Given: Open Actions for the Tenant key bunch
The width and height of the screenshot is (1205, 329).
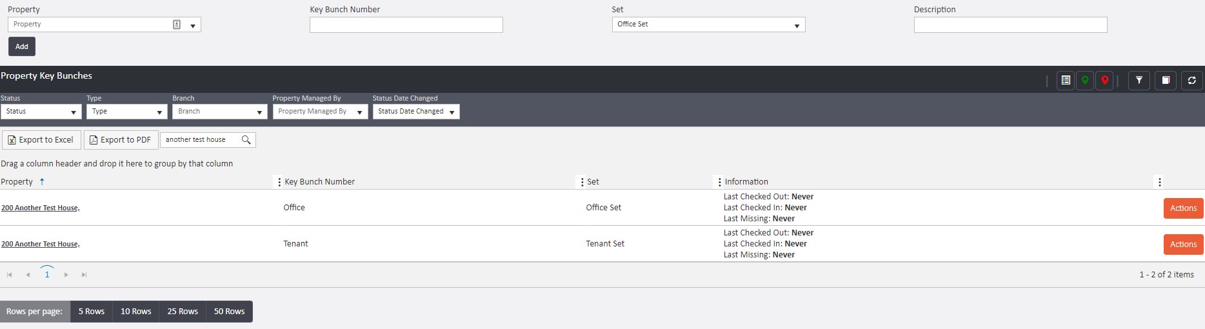Looking at the screenshot, I should click(1183, 244).
